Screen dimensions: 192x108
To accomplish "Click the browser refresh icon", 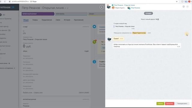I will tap(5, 1).
